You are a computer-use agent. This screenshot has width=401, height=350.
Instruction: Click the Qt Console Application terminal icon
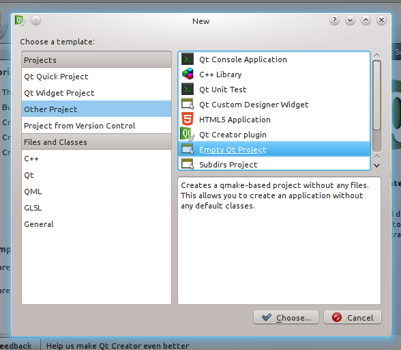188,59
